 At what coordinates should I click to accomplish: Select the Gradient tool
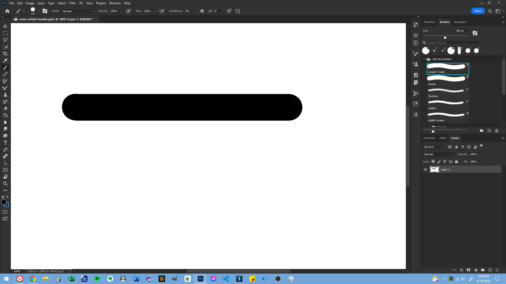point(5,115)
